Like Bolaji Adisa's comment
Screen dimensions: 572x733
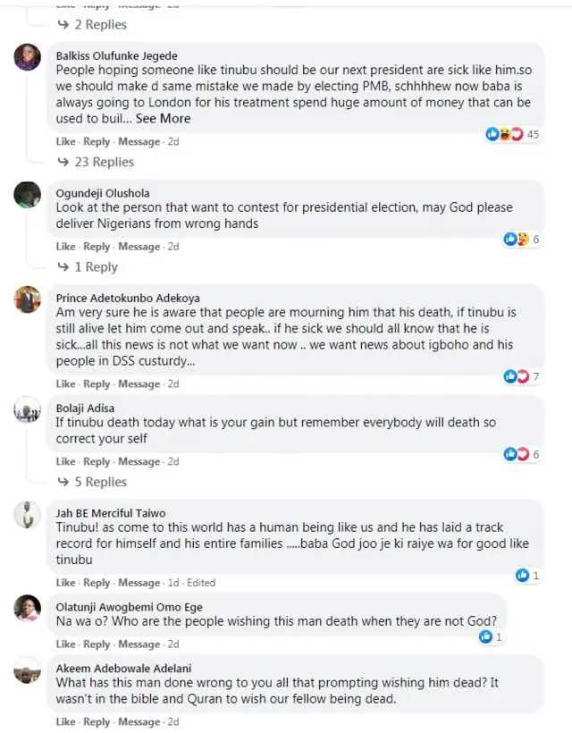tap(65, 462)
